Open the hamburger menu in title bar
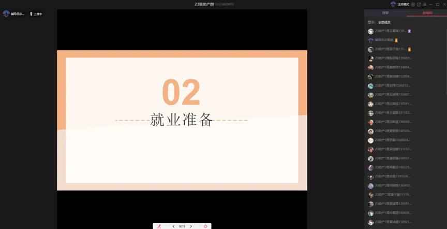 pos(425,4)
